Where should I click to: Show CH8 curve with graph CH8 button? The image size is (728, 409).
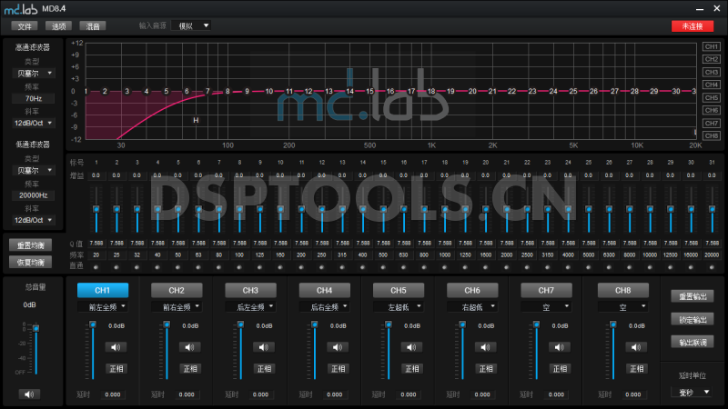712,135
